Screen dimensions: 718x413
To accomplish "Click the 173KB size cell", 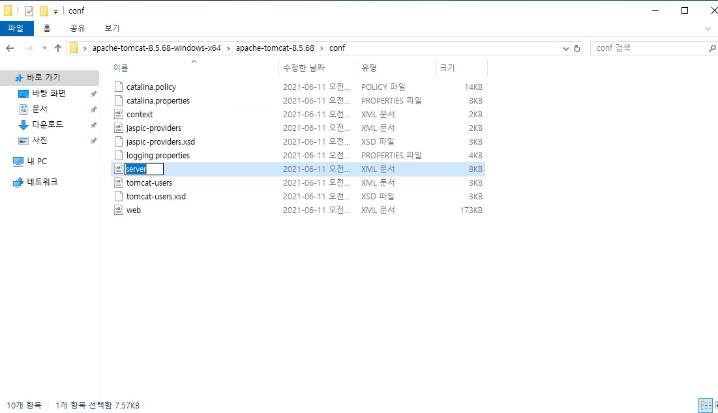I will pos(471,210).
